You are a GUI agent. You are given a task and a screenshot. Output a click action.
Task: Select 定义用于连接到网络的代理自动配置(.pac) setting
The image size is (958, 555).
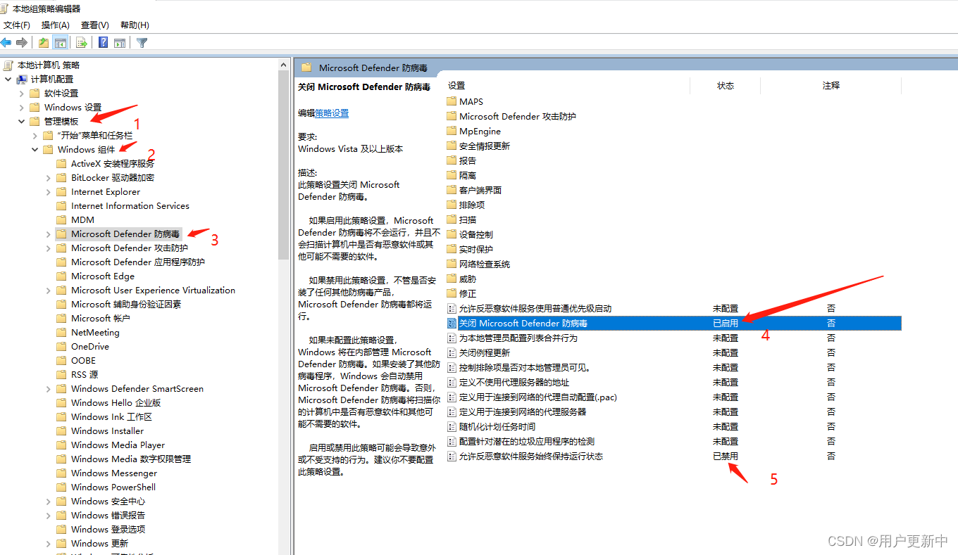[x=537, y=397]
